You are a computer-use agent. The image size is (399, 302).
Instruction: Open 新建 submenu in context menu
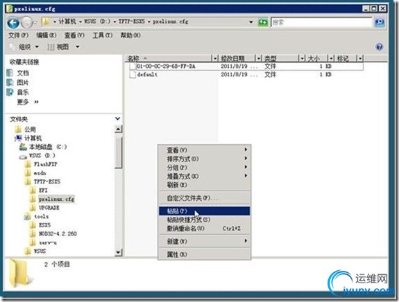(x=204, y=241)
